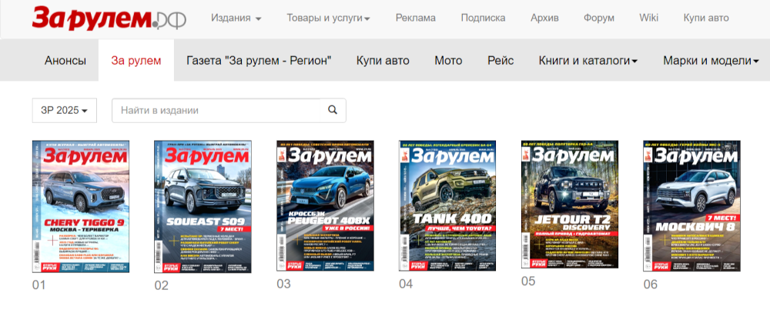Switch to the Рейс tab
Viewport: 770px width, 313px height.
point(501,61)
